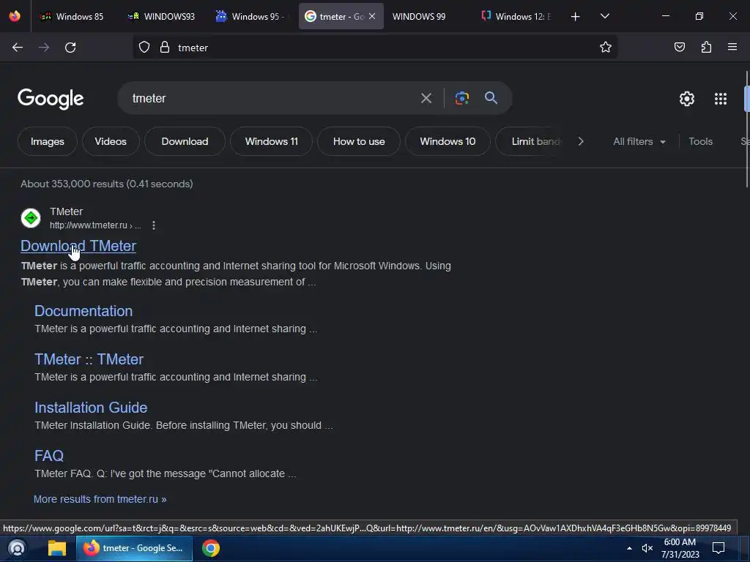Click the muted volume tray icon

tap(647, 548)
